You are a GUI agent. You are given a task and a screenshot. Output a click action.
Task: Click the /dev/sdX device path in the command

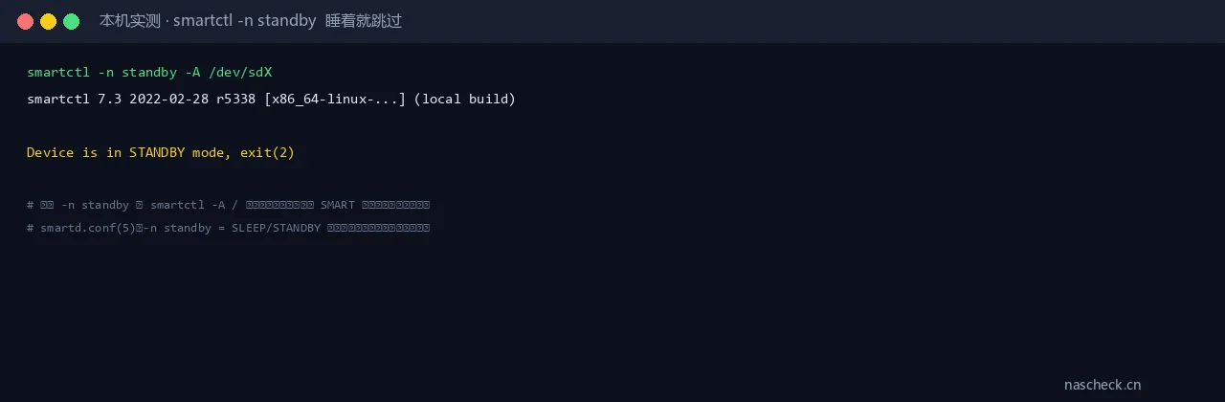pos(241,73)
